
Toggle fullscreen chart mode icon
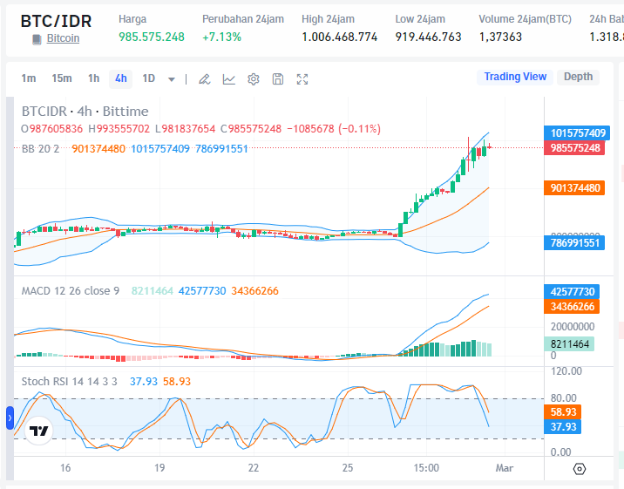[x=302, y=79]
